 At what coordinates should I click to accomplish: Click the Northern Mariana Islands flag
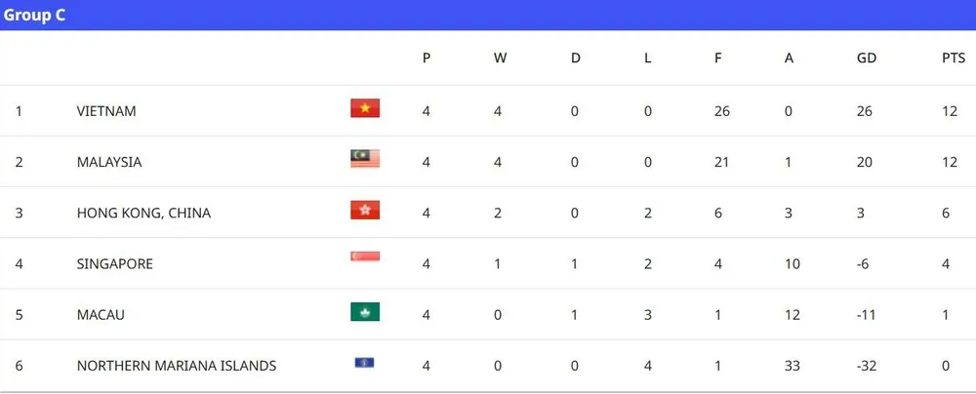tap(365, 364)
